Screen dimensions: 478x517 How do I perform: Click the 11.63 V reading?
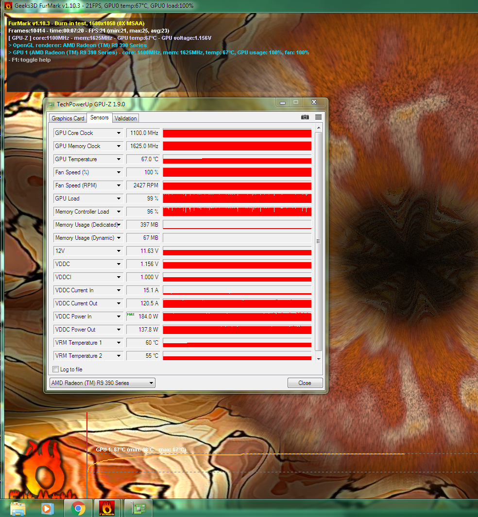tap(143, 251)
